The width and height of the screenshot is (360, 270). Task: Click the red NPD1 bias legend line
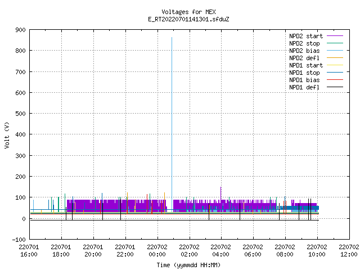[x=335, y=80]
